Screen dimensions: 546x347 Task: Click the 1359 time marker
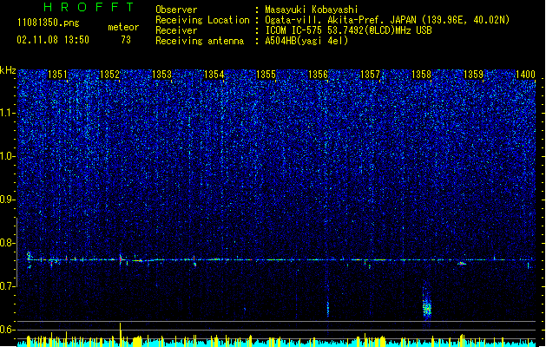tap(474, 75)
